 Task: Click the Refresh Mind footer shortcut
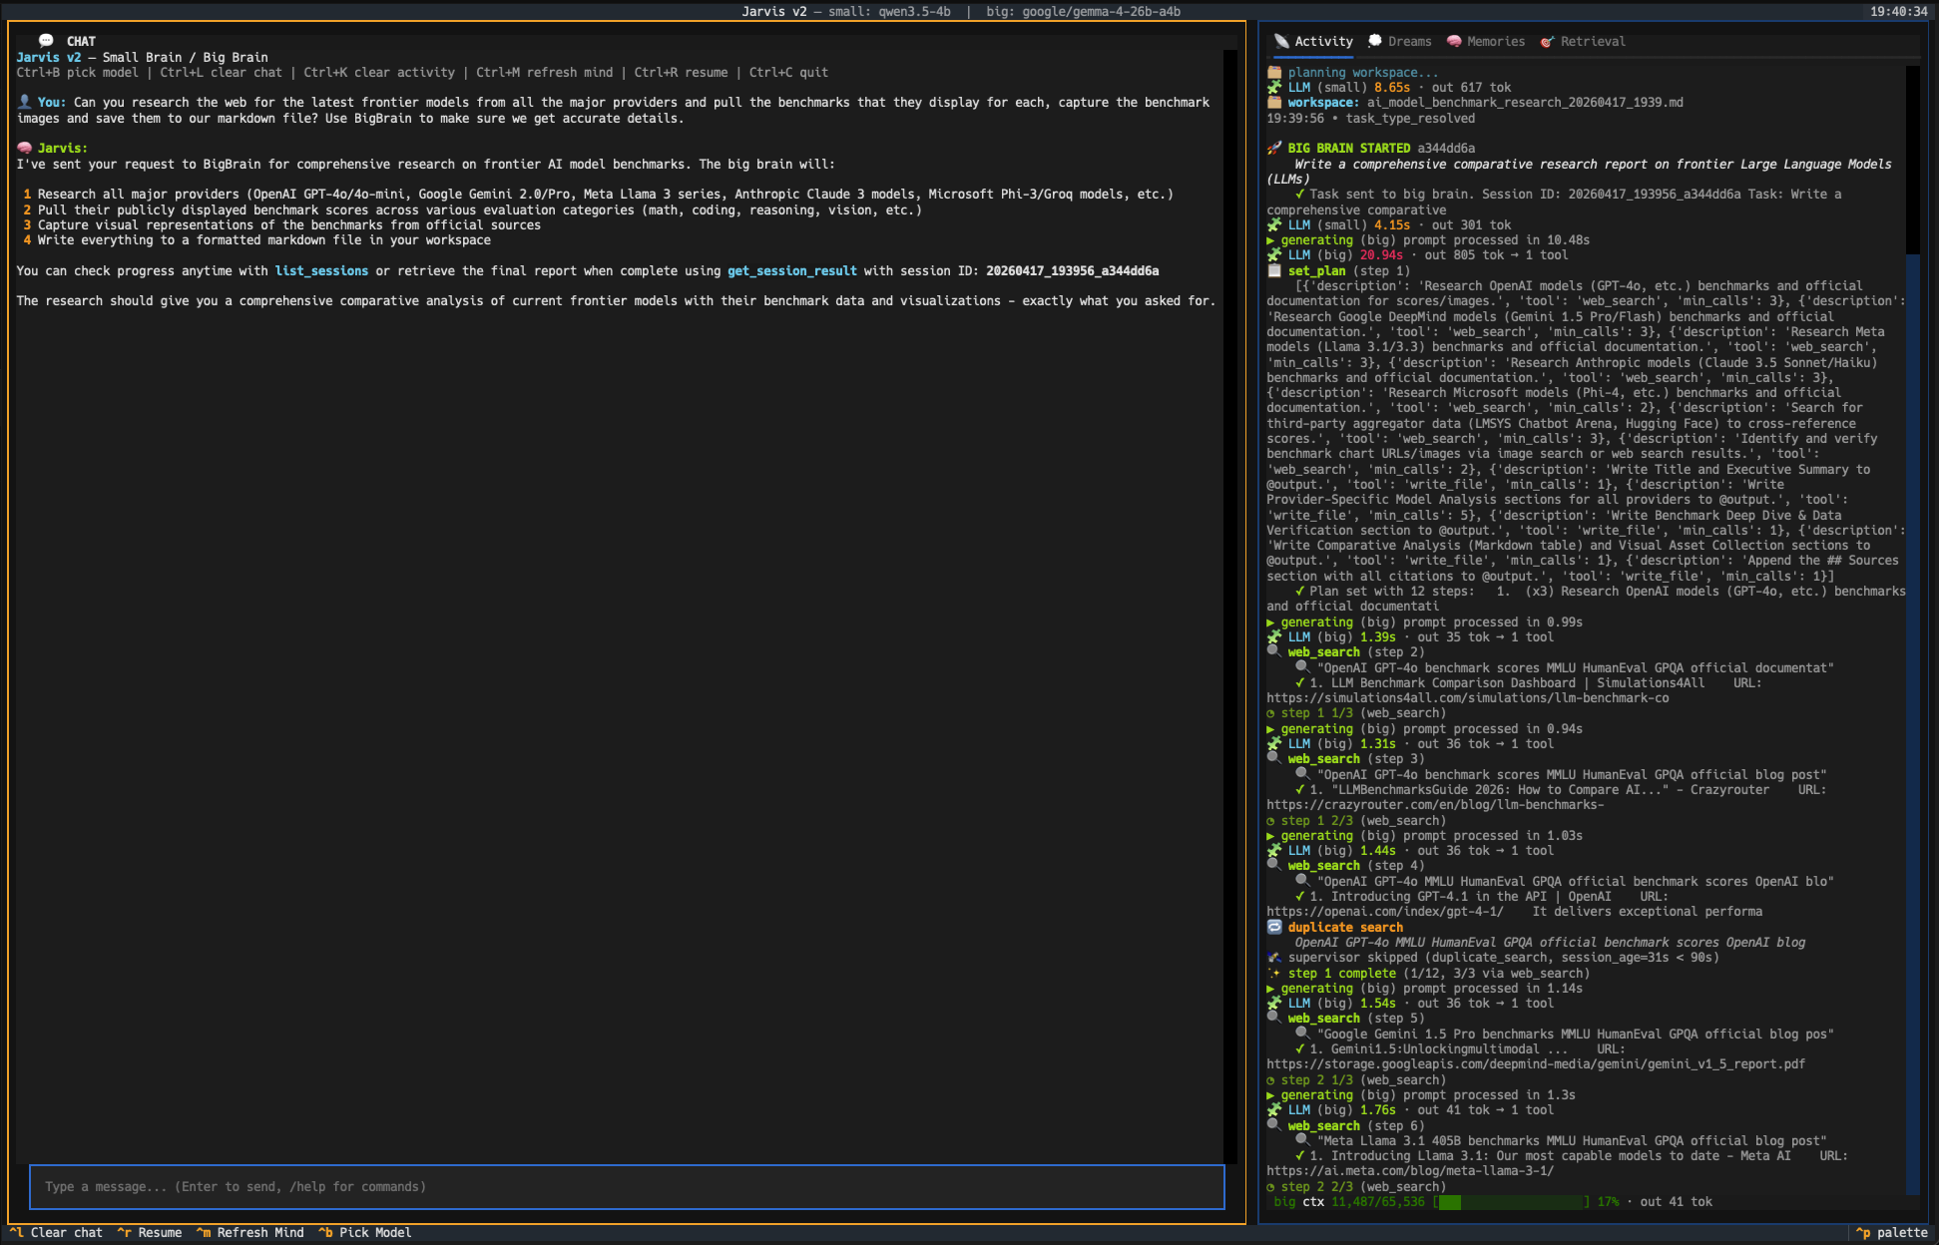click(249, 1233)
